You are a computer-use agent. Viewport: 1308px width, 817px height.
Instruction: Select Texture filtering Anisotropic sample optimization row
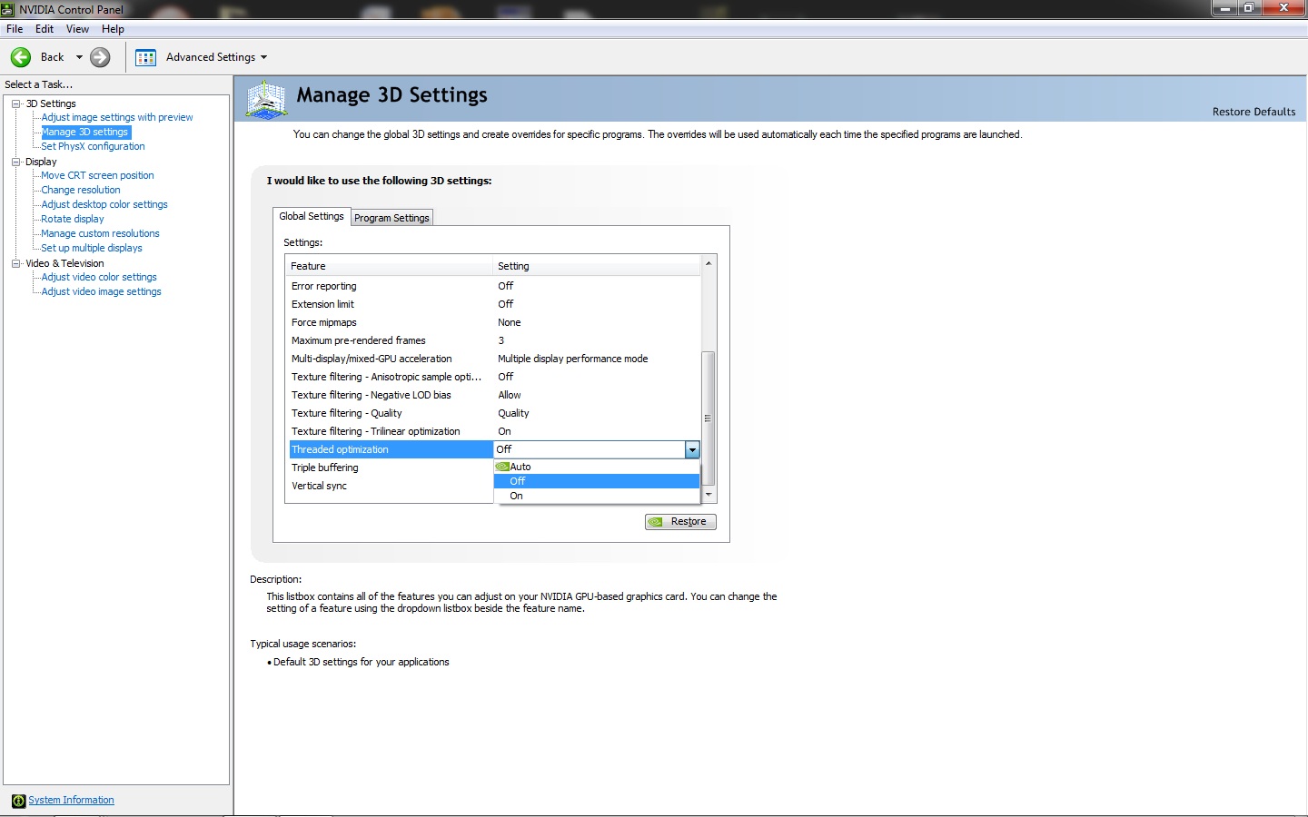tap(493, 377)
